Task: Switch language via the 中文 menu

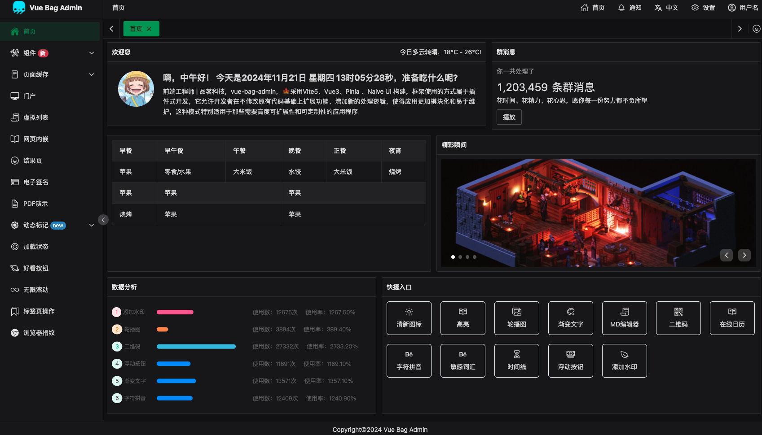Action: point(666,8)
